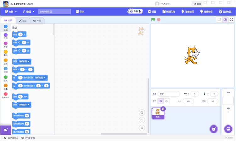Switch to the 造型 costumes tab
The height and width of the screenshot is (141, 236).
(x=22, y=20)
